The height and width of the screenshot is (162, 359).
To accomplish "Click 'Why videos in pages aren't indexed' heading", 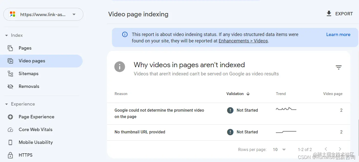I will (x=189, y=65).
